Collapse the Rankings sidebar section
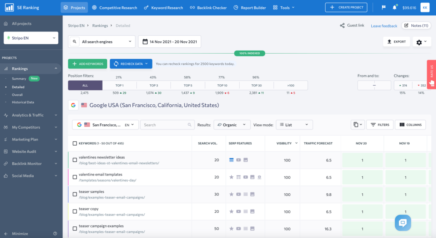 (56, 69)
